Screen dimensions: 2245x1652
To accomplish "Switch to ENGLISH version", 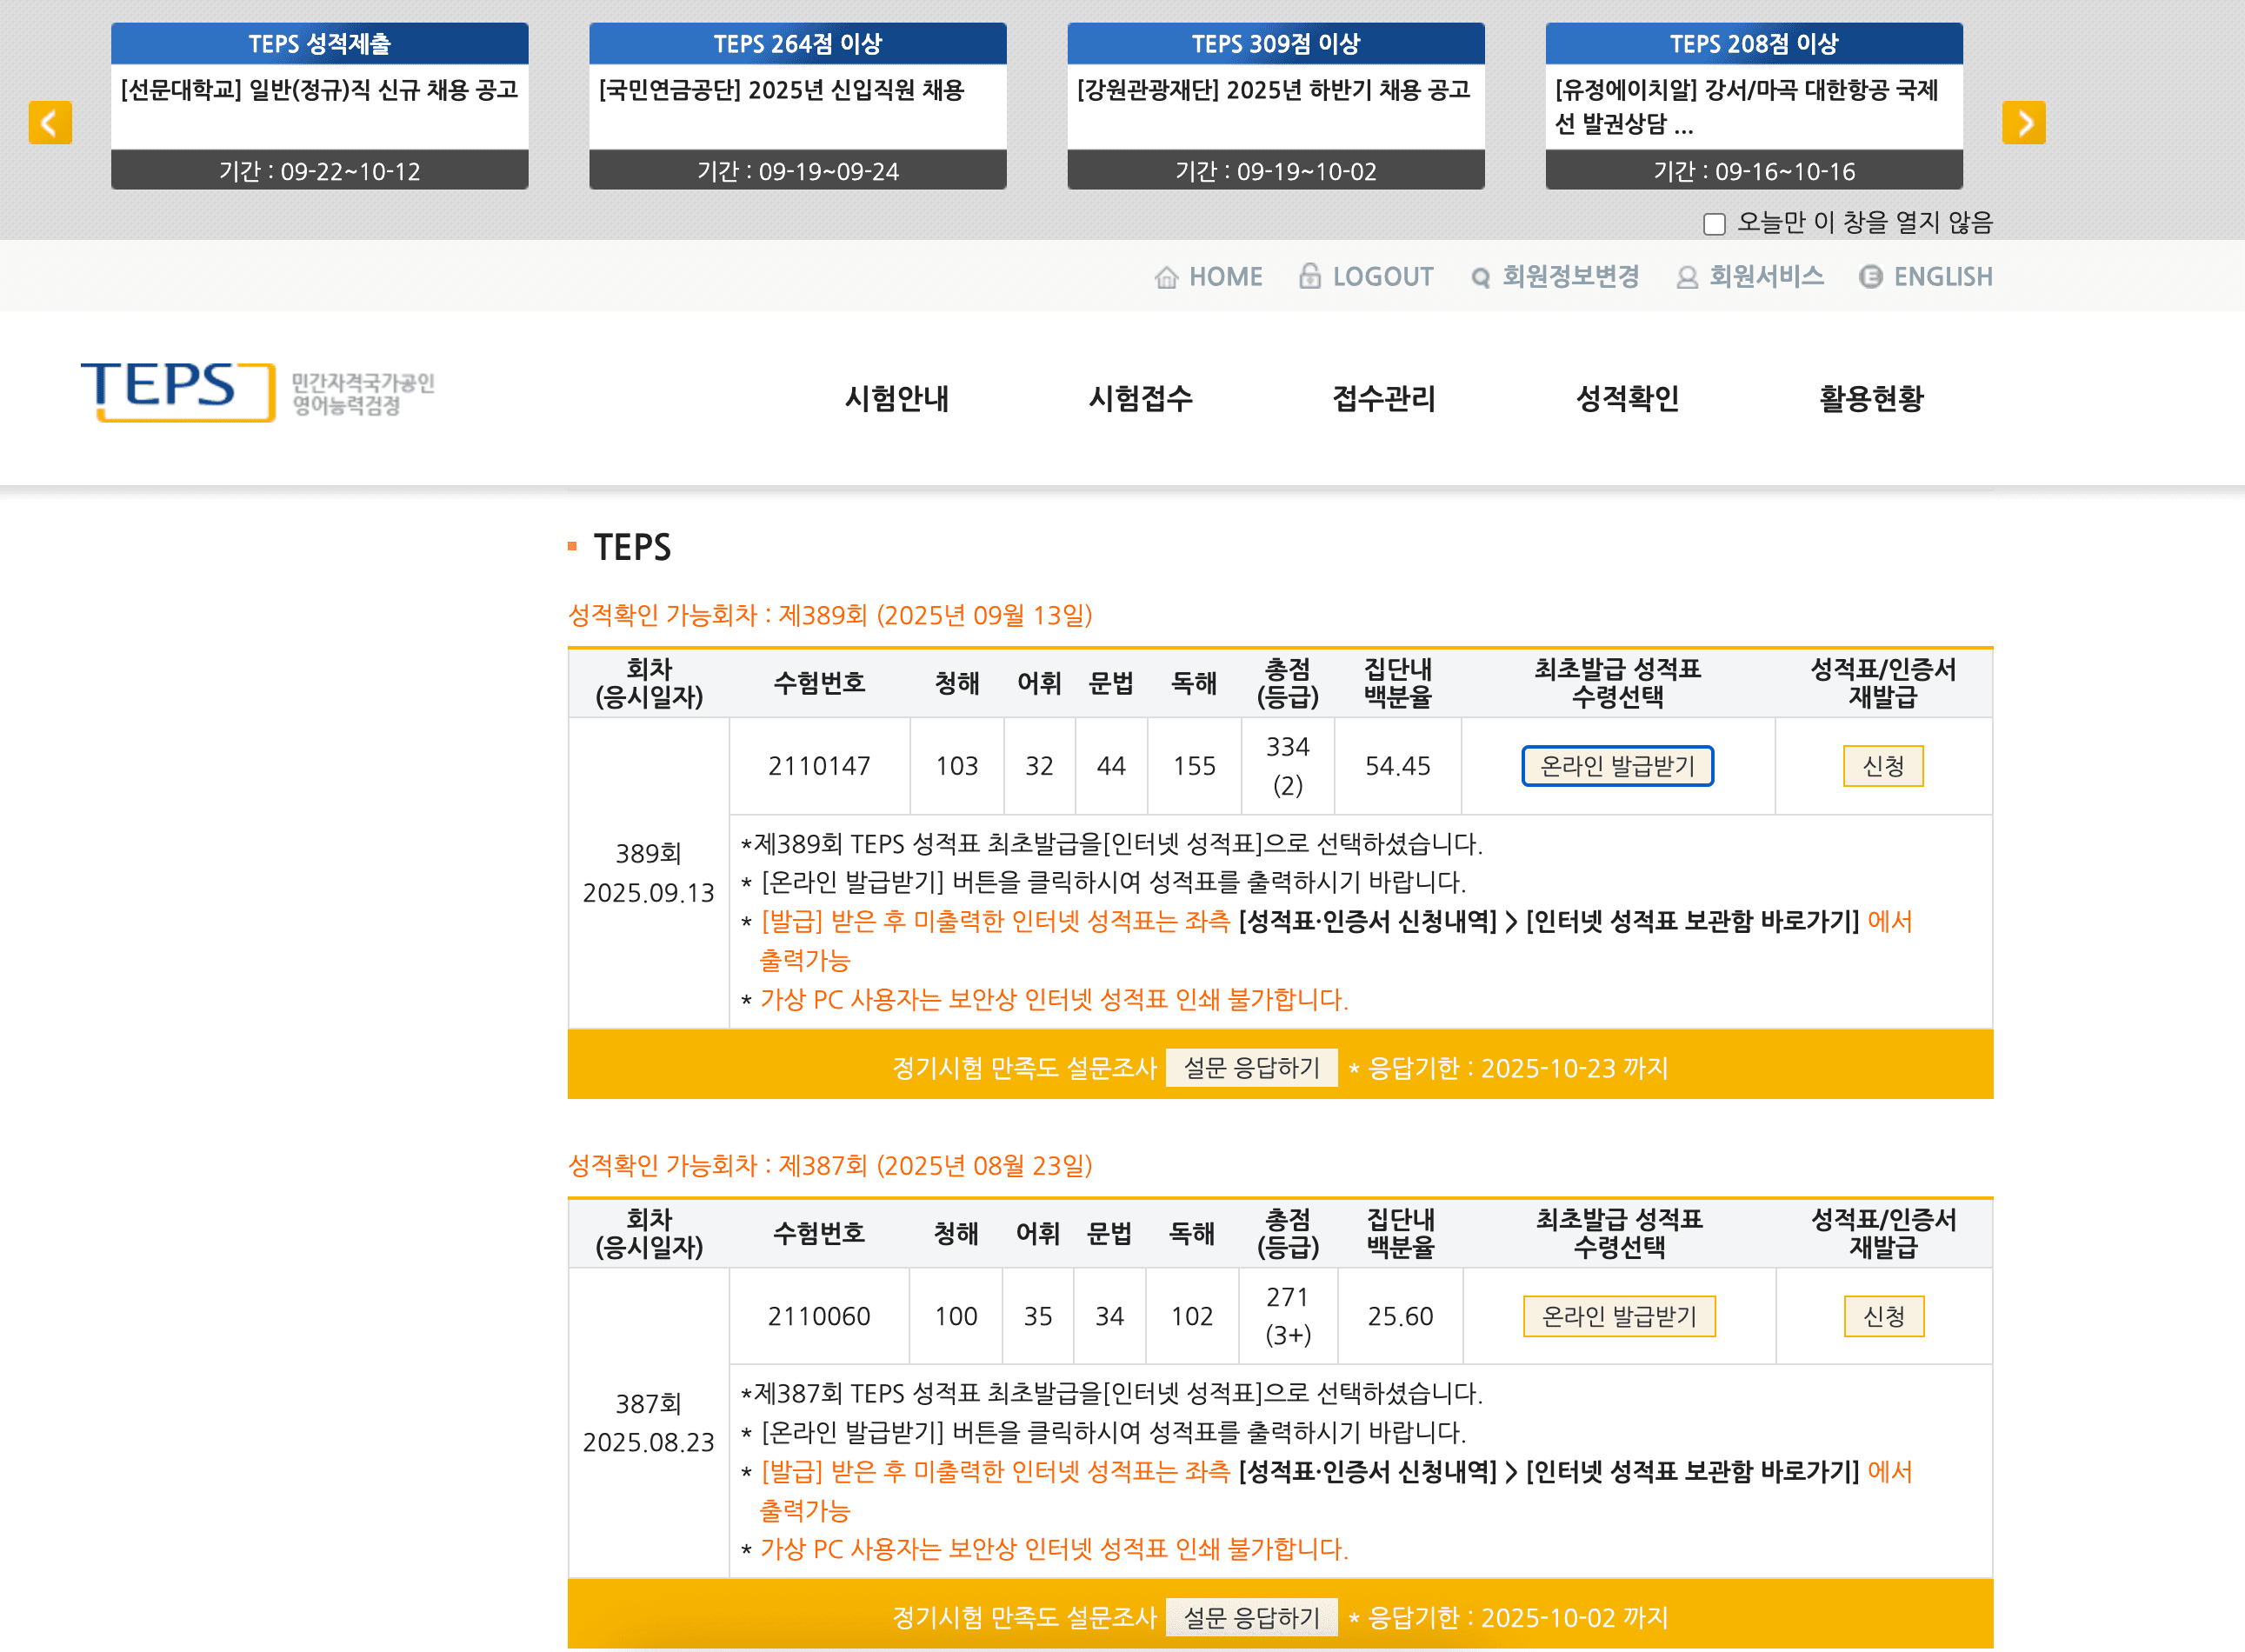I will click(1943, 277).
